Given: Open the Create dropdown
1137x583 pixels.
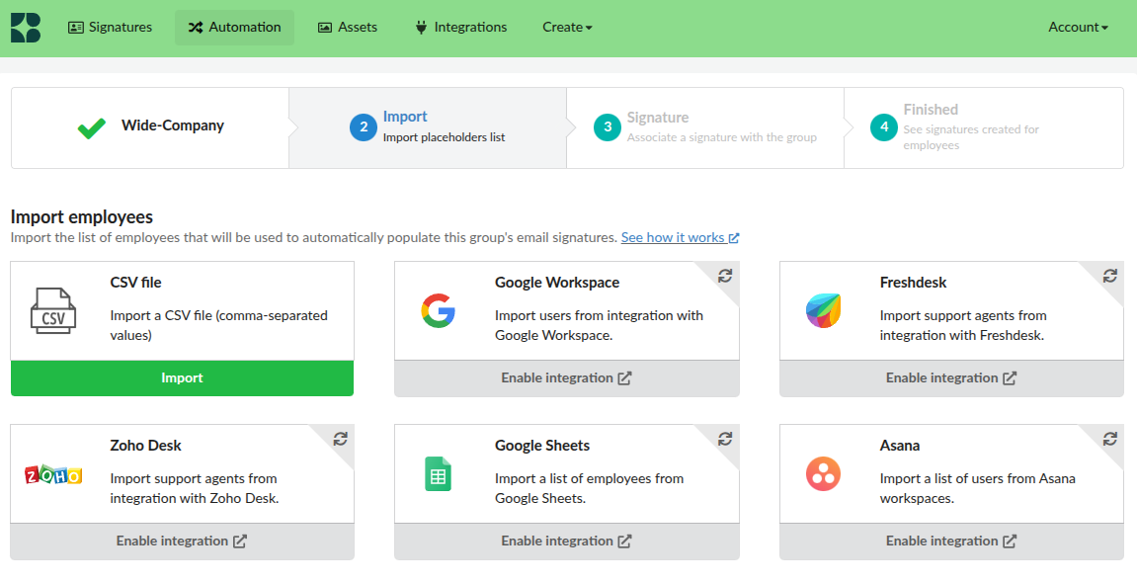Looking at the screenshot, I should coord(566,27).
